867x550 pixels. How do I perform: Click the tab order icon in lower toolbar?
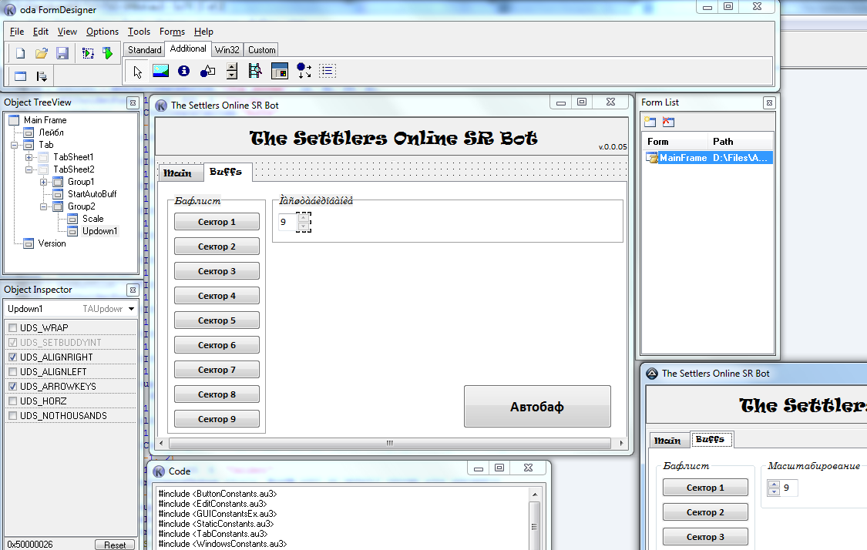pyautogui.click(x=42, y=76)
